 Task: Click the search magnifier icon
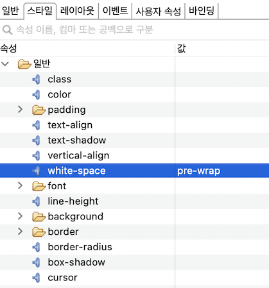click(x=8, y=30)
